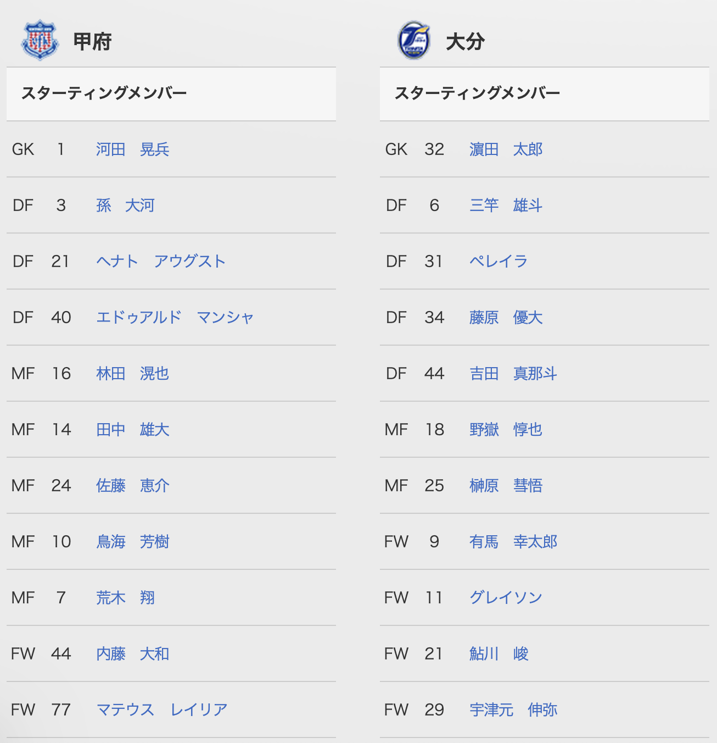Open goalkeeper 河田 晃兵 player page
The image size is (717, 743).
click(132, 149)
